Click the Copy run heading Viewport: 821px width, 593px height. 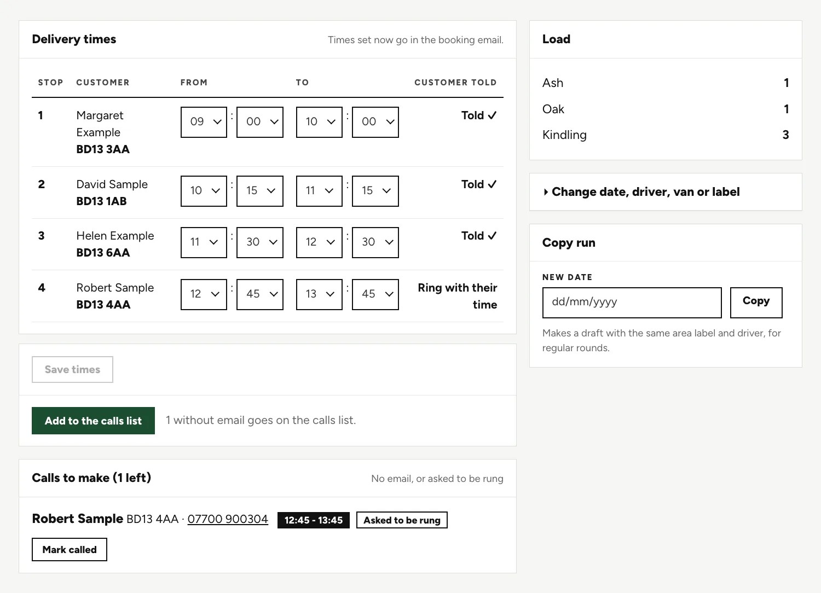[x=569, y=243]
